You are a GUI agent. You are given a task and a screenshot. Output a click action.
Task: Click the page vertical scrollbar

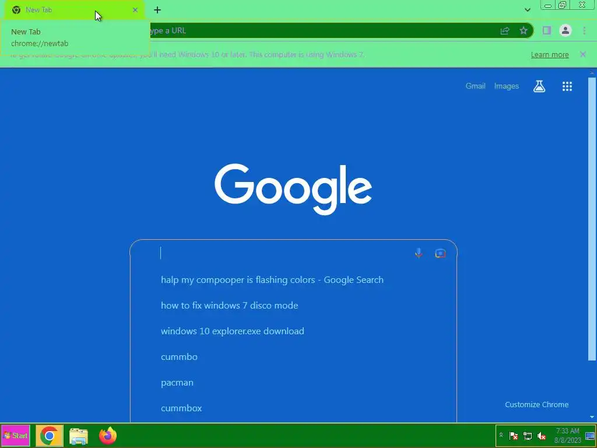(x=592, y=219)
